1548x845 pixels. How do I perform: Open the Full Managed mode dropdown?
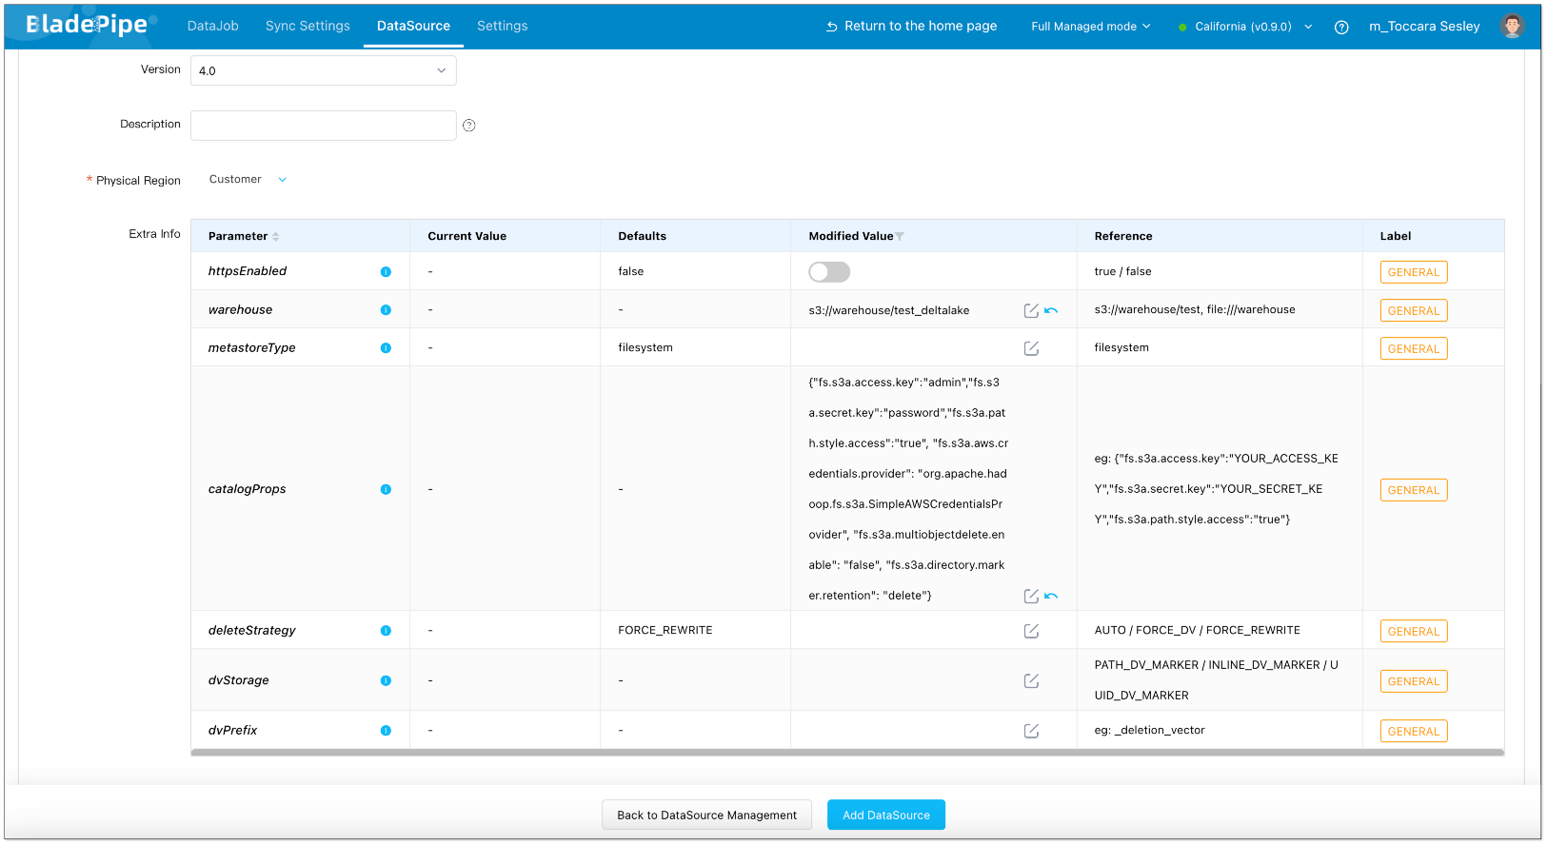[x=1090, y=27]
